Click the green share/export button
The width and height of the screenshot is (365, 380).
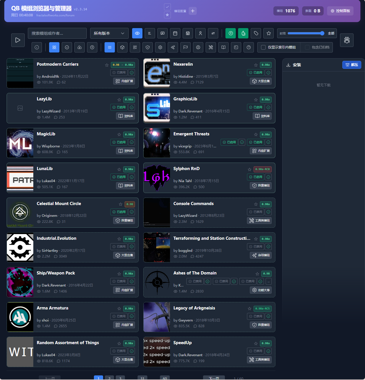(x=243, y=33)
